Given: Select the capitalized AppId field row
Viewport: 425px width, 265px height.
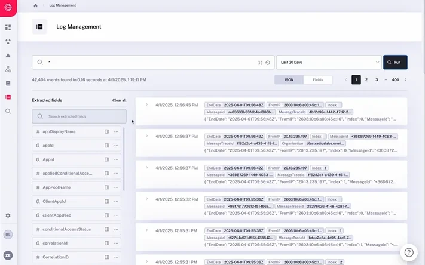Looking at the screenshot, I should pyautogui.click(x=77, y=159).
